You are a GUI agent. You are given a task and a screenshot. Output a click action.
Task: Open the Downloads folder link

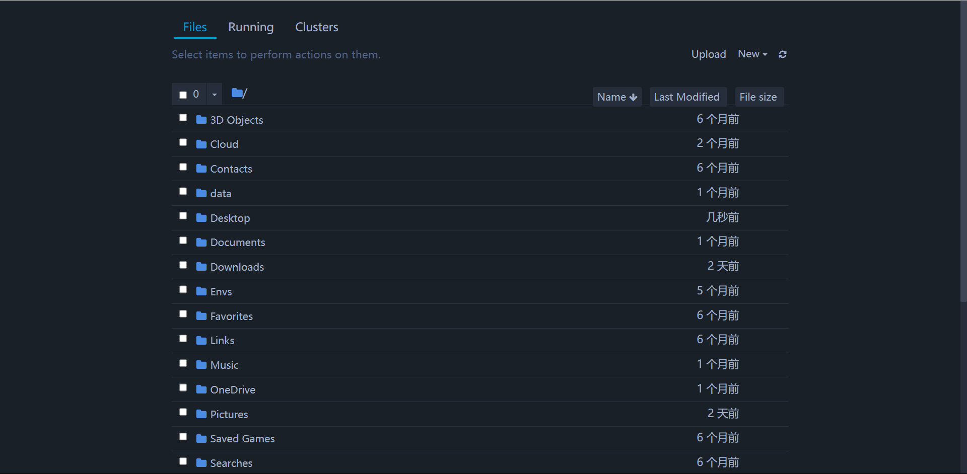[237, 267]
